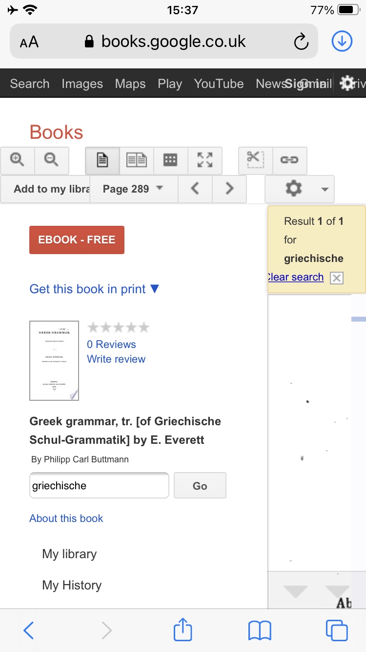The image size is (366, 652).
Task: Click By Philipp Carl Buttmann author text
Action: click(x=80, y=459)
